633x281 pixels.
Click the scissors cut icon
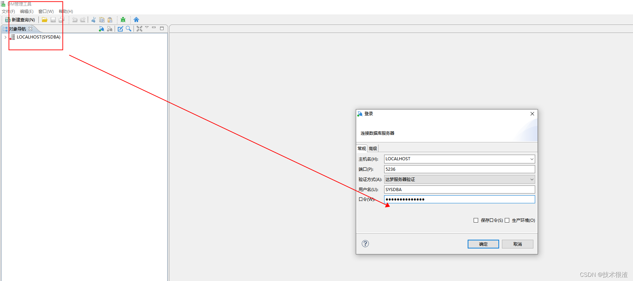(94, 20)
